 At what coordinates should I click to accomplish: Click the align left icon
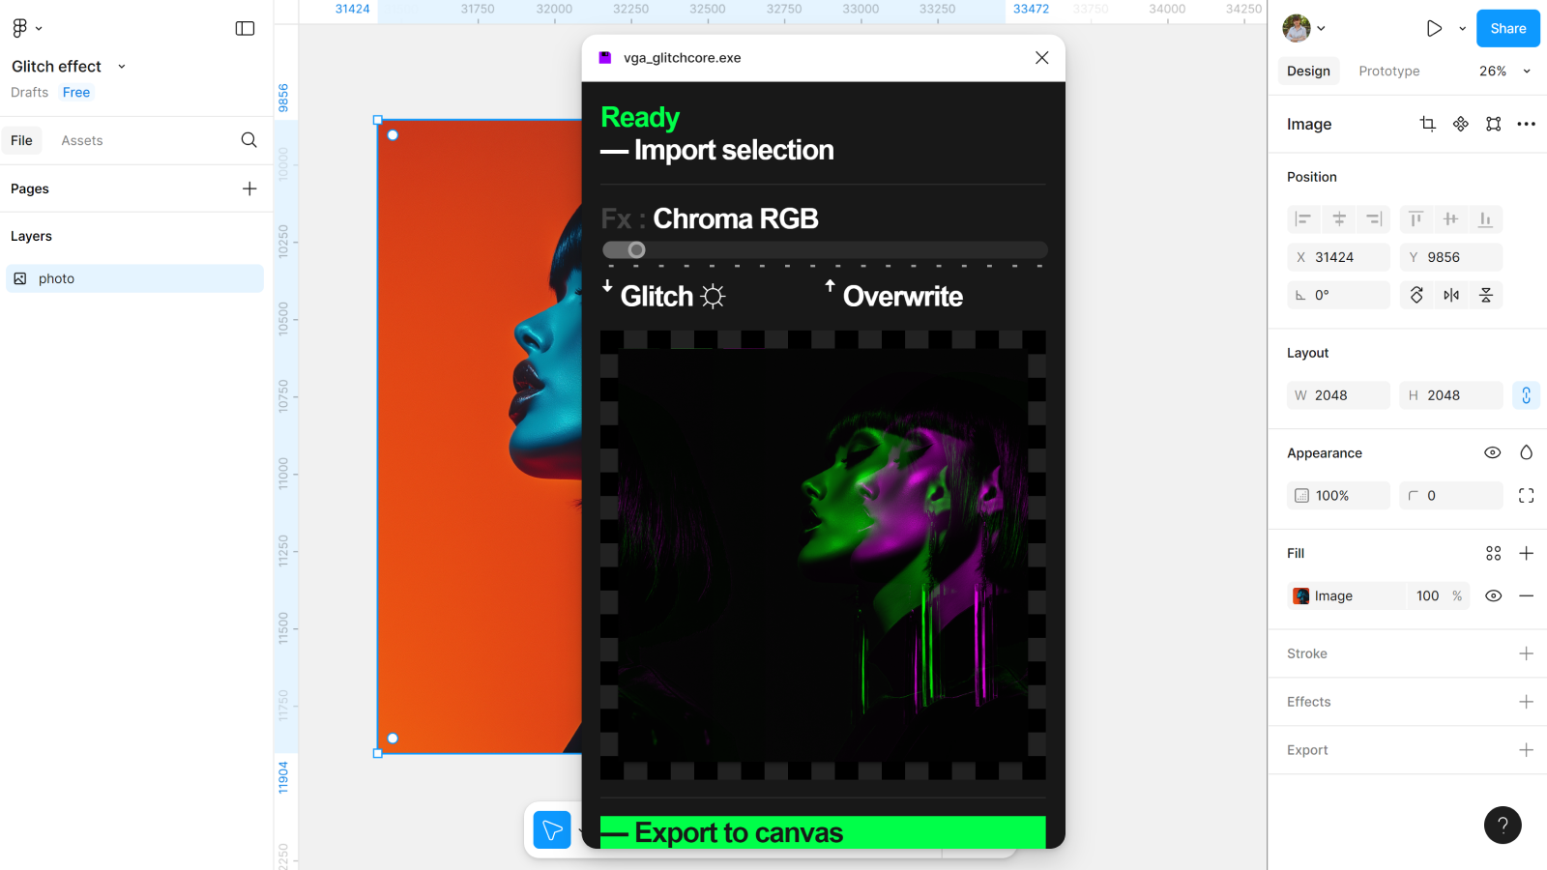tap(1302, 219)
